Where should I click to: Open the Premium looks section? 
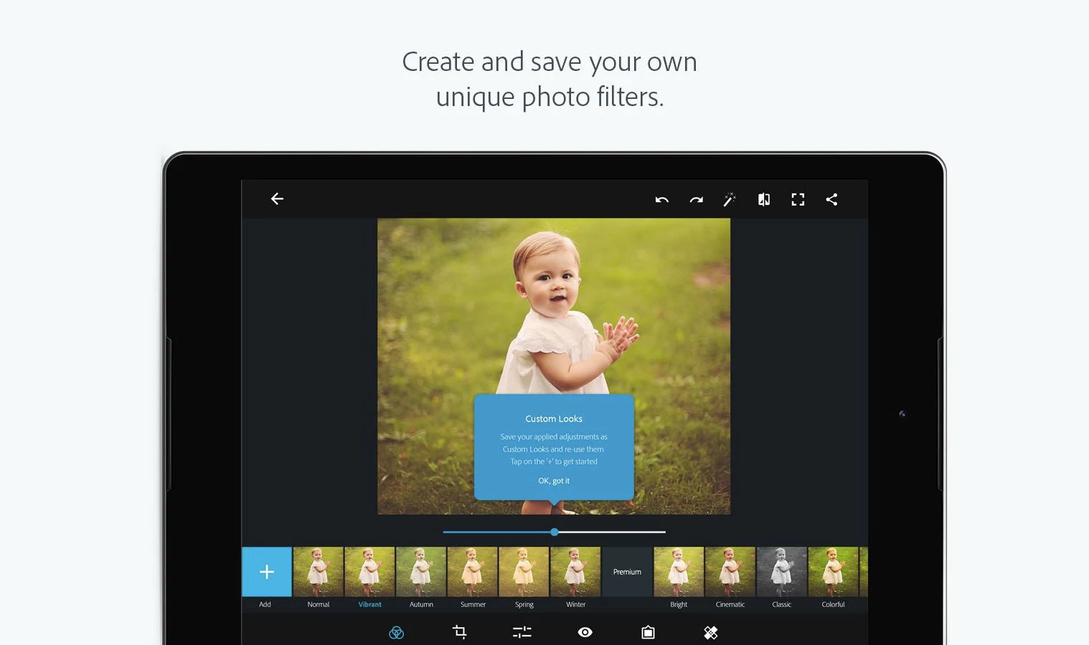pyautogui.click(x=627, y=572)
